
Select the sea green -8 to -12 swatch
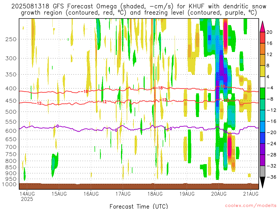(x=262, y=105)
